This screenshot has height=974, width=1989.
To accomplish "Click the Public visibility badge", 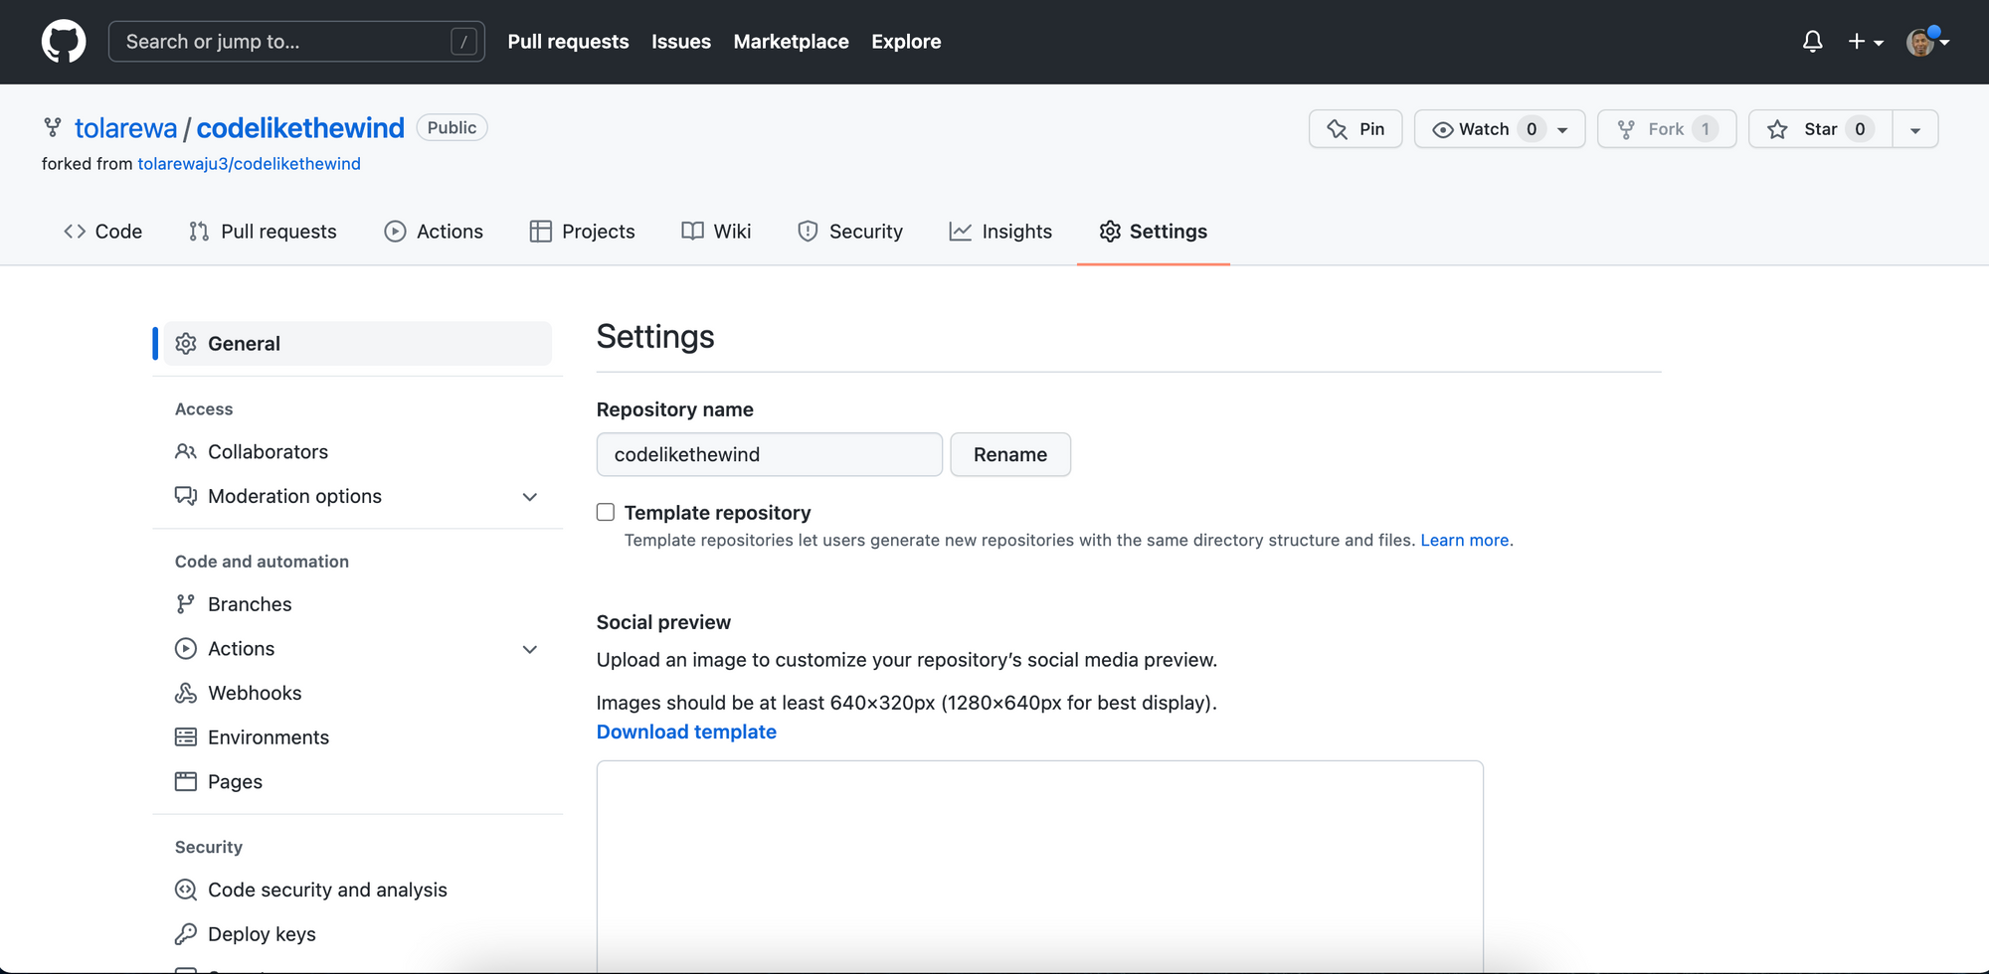I will coord(452,127).
